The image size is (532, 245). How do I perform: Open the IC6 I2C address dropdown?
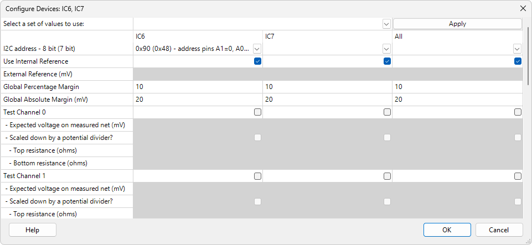pyautogui.click(x=257, y=49)
